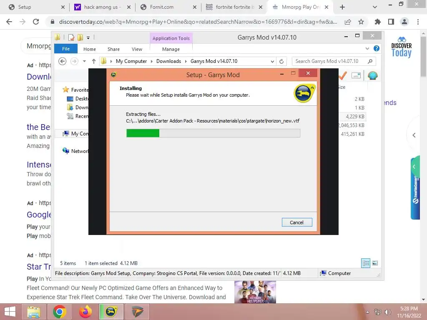Click Downloads in the address breadcrumb

click(168, 61)
